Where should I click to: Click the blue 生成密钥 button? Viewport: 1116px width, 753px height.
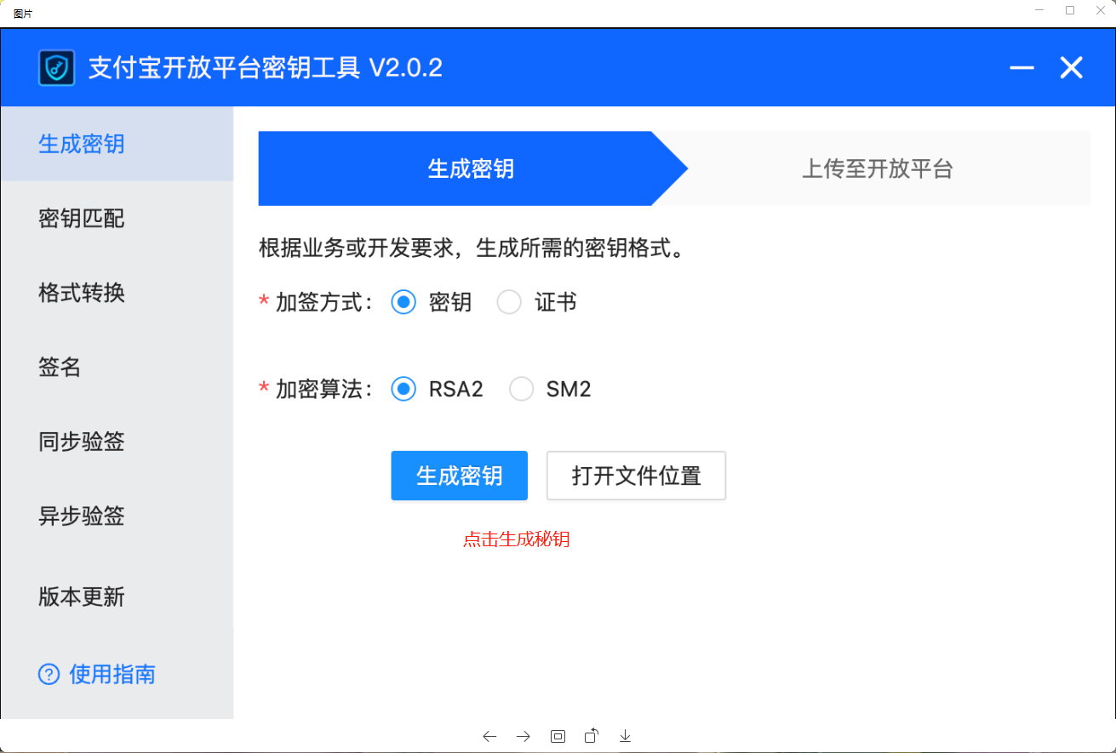pos(460,476)
